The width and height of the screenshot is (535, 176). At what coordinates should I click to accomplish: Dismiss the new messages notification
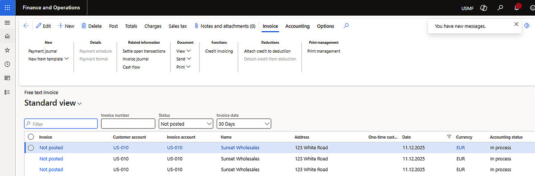(516, 24)
